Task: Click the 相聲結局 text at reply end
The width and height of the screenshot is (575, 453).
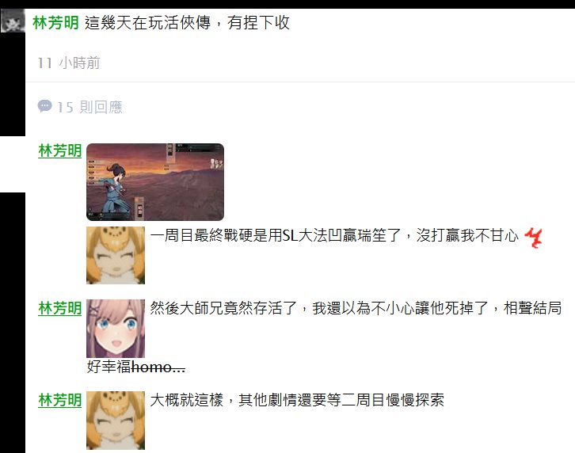Action: click(x=532, y=308)
